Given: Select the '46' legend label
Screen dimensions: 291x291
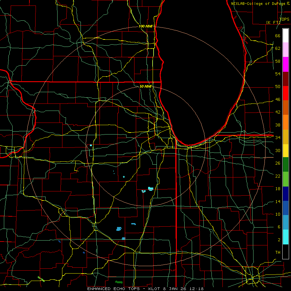Looking at the screenshot, I should pos(278,100).
